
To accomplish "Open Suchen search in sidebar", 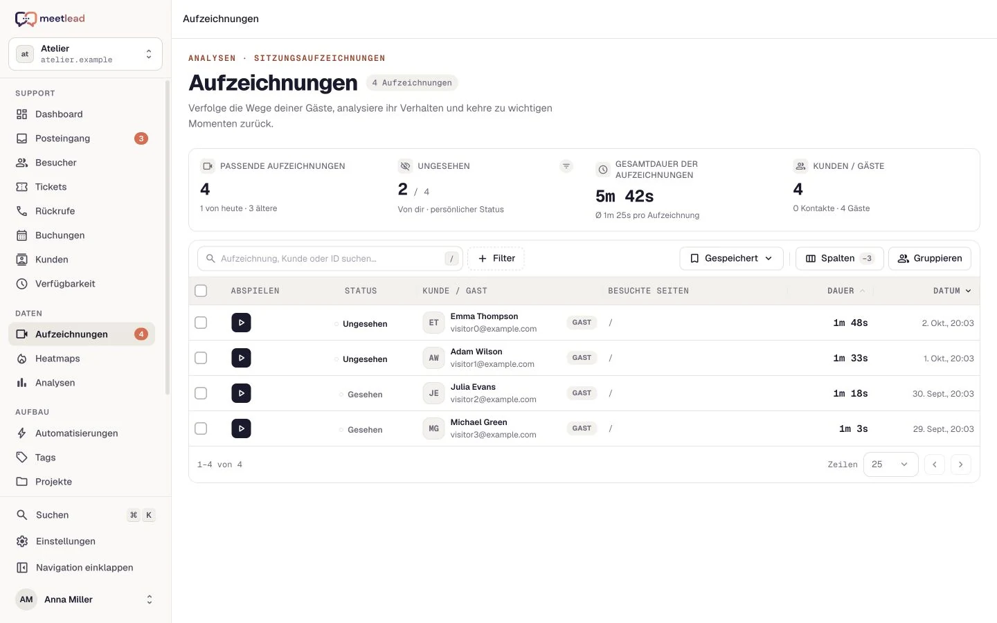I will (x=85, y=515).
